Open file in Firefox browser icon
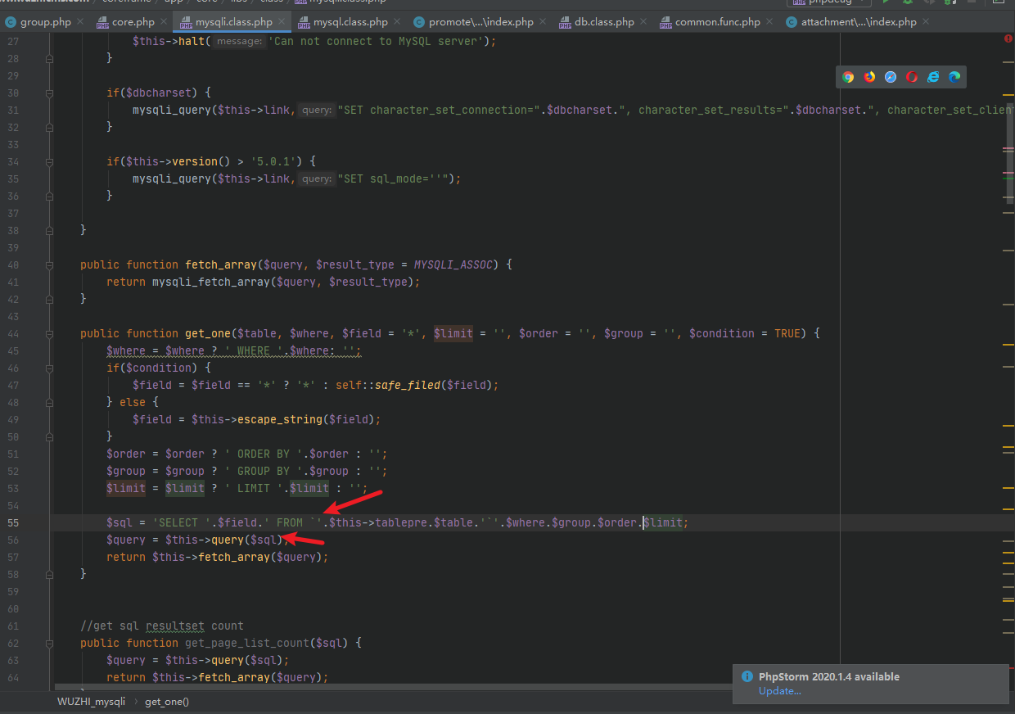 [x=869, y=77]
